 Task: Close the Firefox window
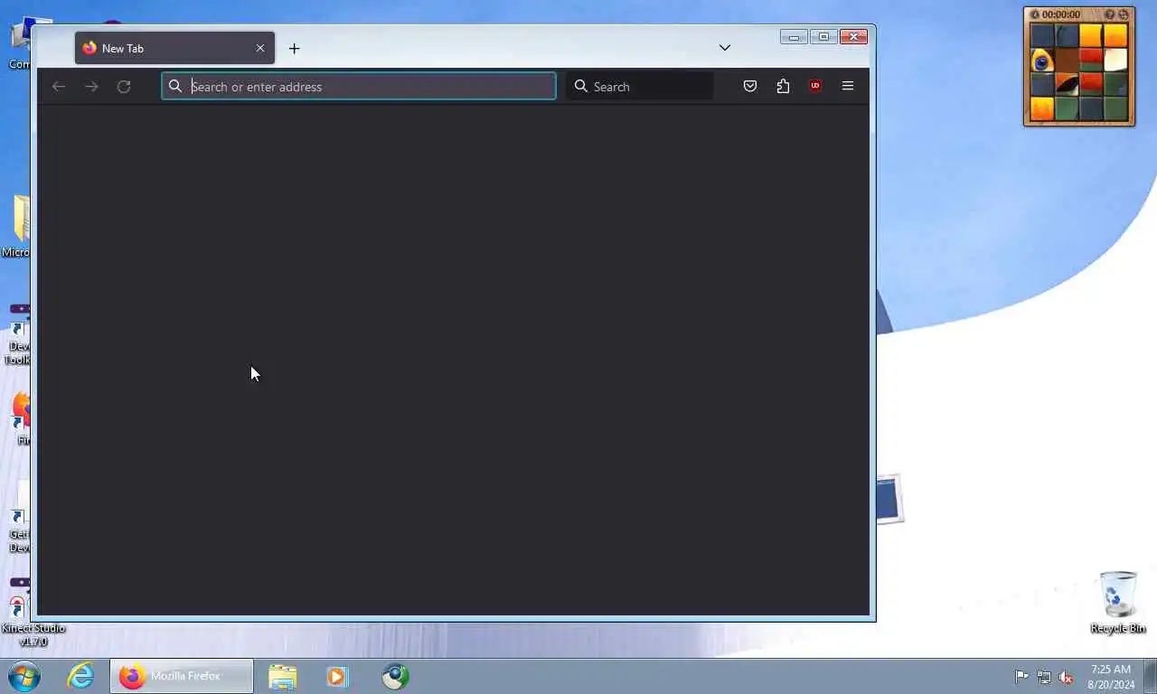point(853,37)
